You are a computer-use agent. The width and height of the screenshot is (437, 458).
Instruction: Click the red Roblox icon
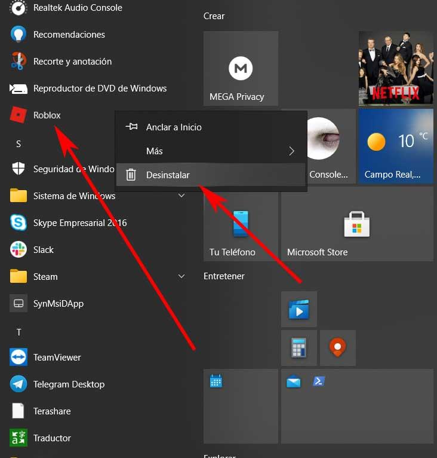tap(19, 115)
